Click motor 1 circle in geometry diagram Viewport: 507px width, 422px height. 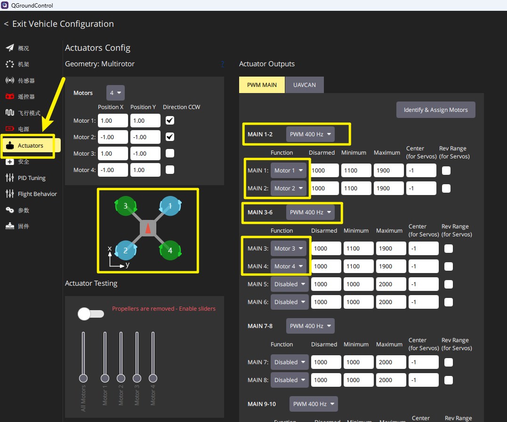point(170,206)
